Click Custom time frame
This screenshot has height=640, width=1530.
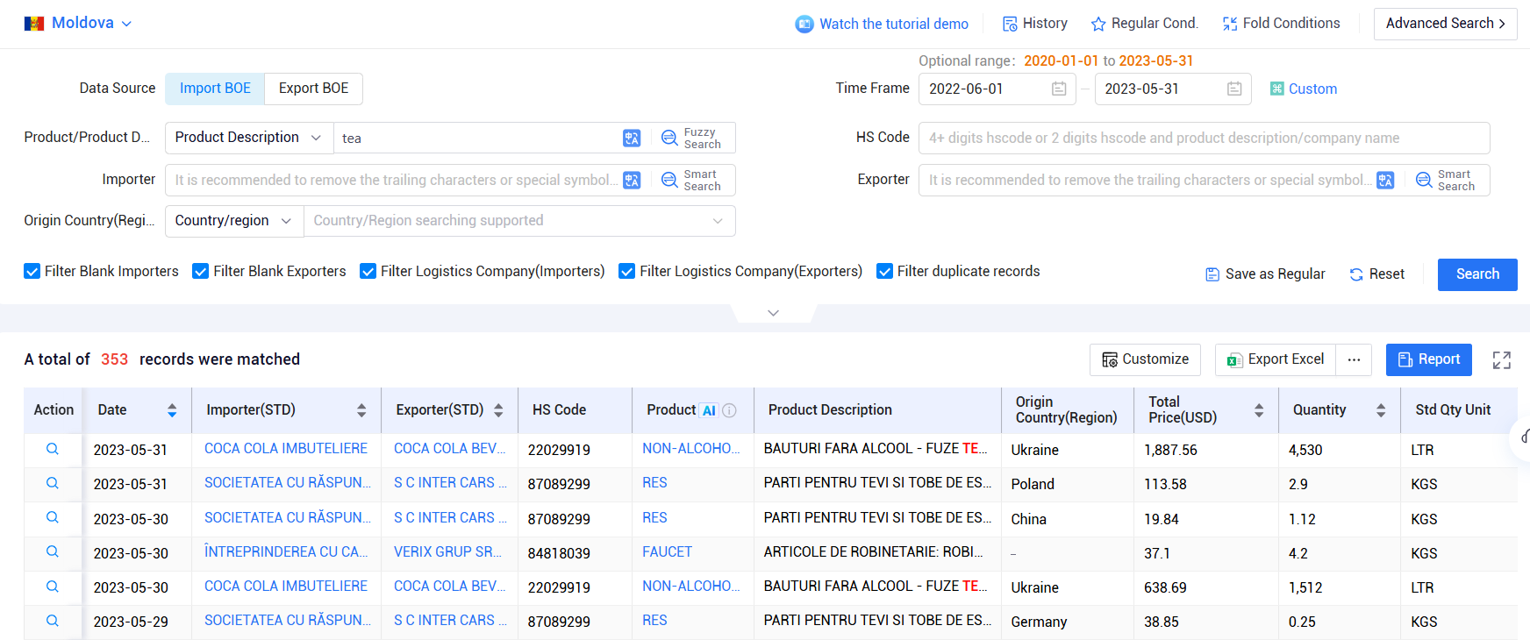(x=1304, y=89)
